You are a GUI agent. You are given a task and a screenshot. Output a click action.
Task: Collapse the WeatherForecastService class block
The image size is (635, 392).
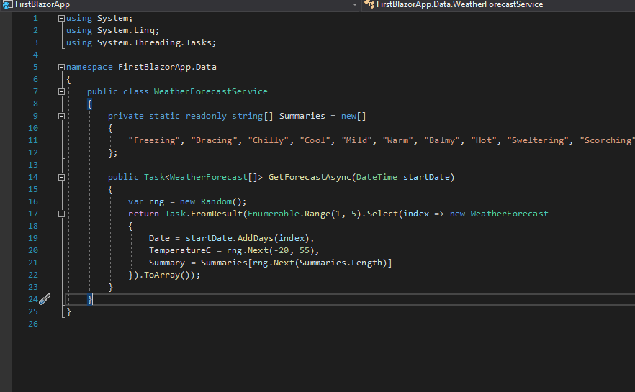pyautogui.click(x=61, y=91)
